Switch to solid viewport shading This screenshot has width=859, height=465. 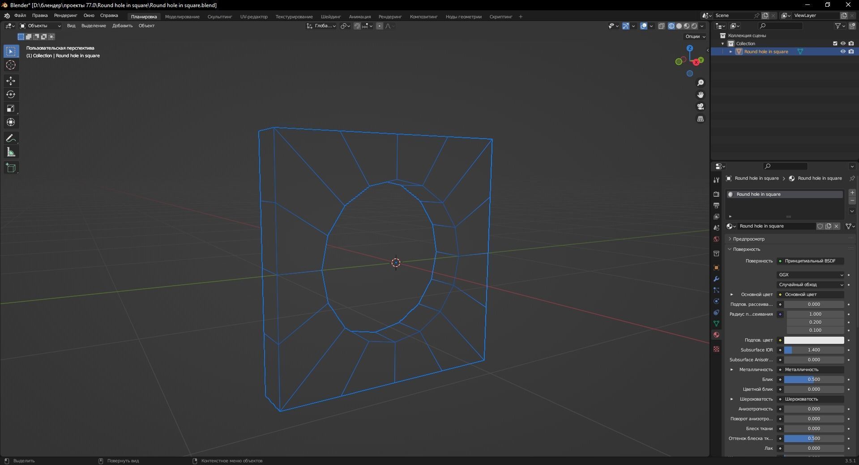coord(679,26)
